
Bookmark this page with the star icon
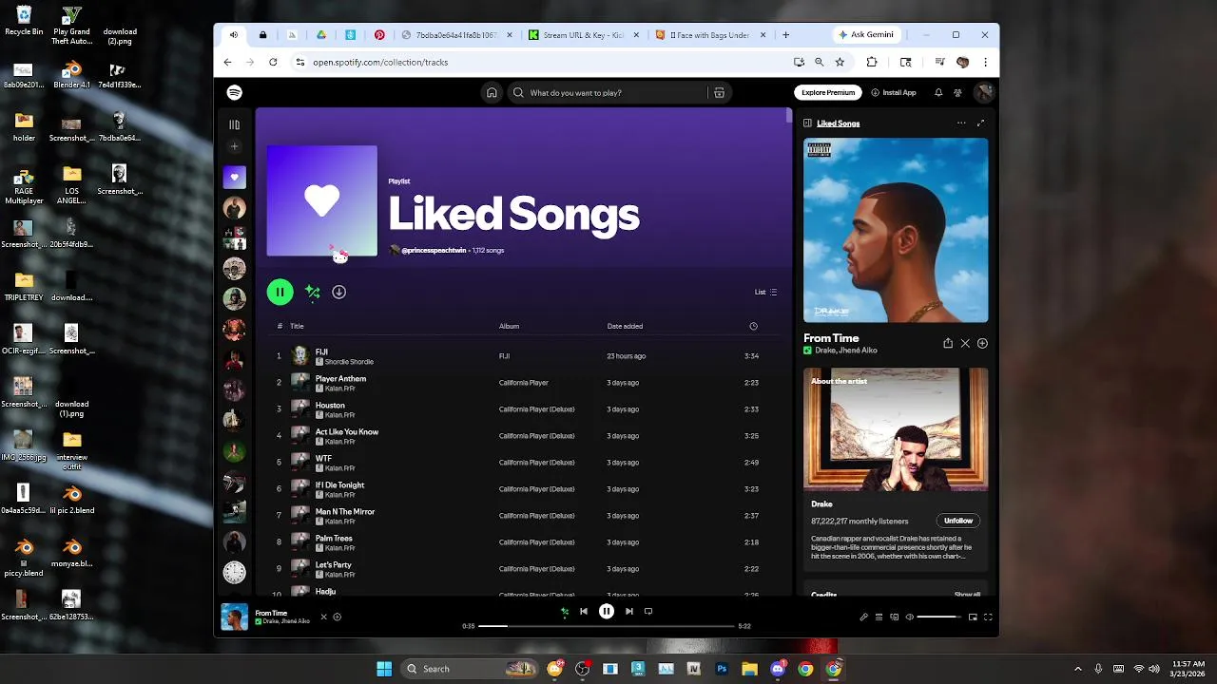[x=840, y=62]
